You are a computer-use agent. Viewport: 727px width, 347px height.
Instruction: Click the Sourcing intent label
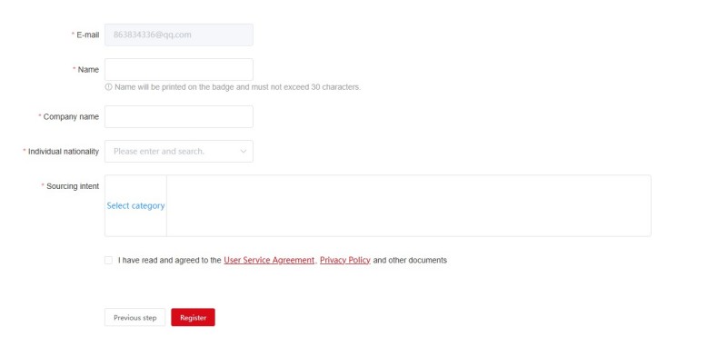[x=71, y=186]
